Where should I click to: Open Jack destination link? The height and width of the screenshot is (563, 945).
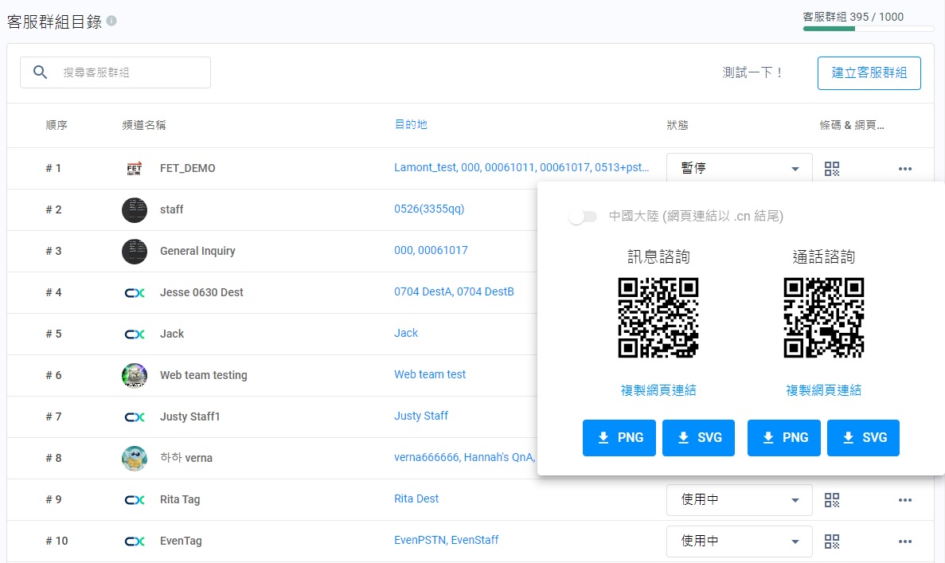pos(405,333)
